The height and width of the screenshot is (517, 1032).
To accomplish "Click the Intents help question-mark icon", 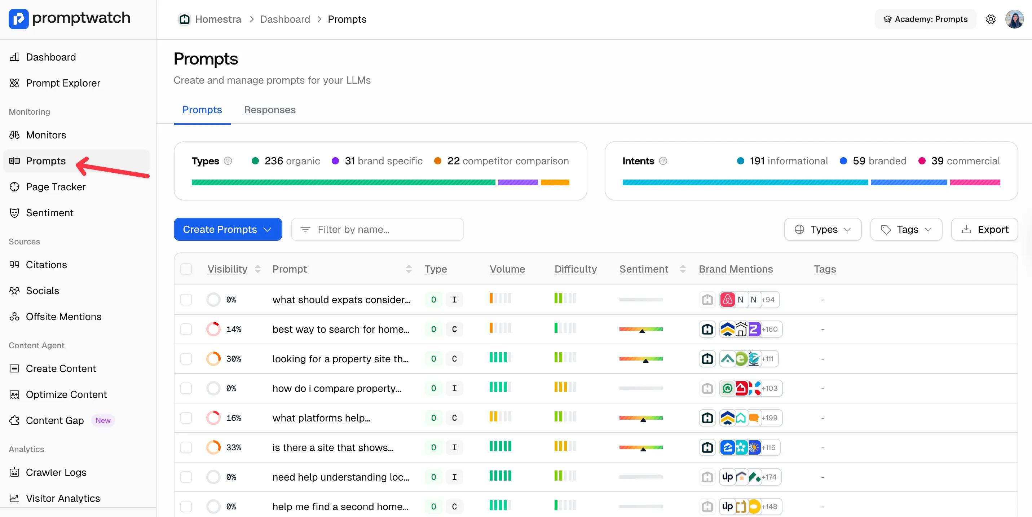I will [663, 161].
